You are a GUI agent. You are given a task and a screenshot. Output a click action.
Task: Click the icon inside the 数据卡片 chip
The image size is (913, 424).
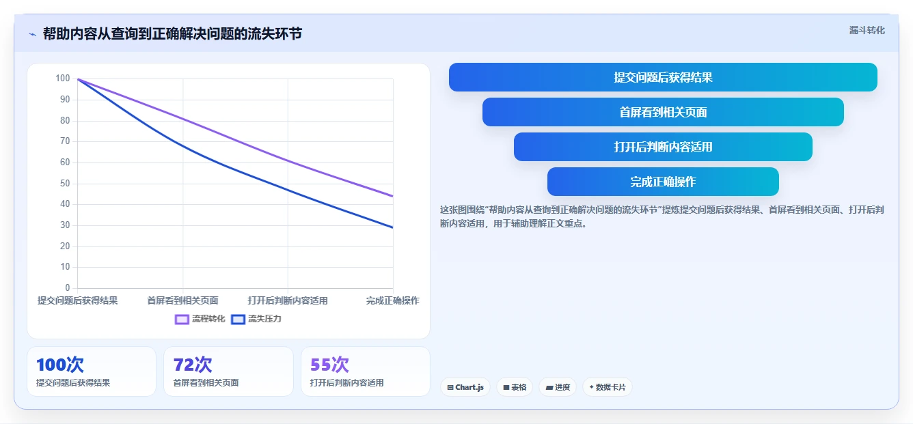[x=591, y=387]
